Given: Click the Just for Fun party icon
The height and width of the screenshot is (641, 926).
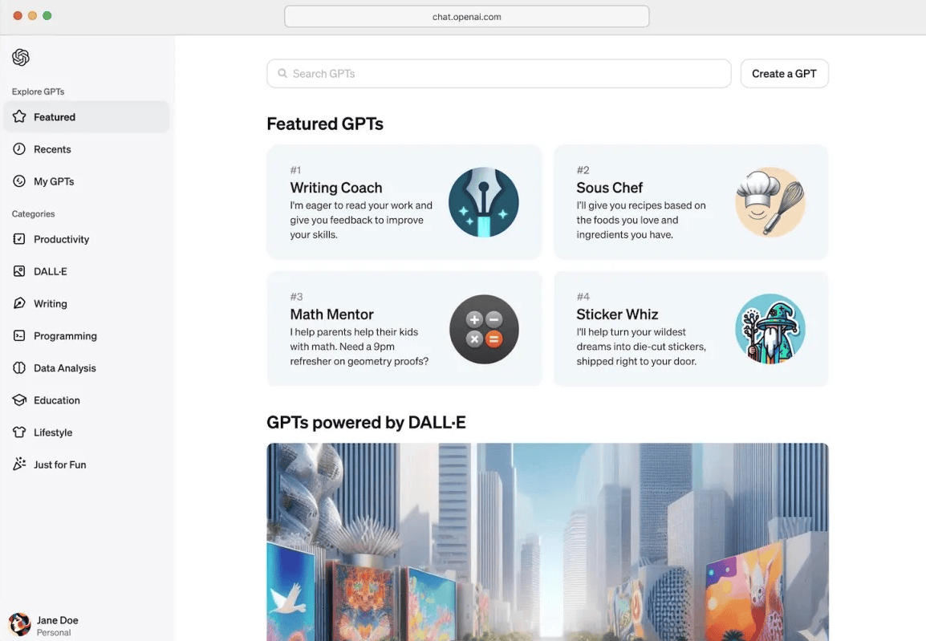Looking at the screenshot, I should [19, 464].
